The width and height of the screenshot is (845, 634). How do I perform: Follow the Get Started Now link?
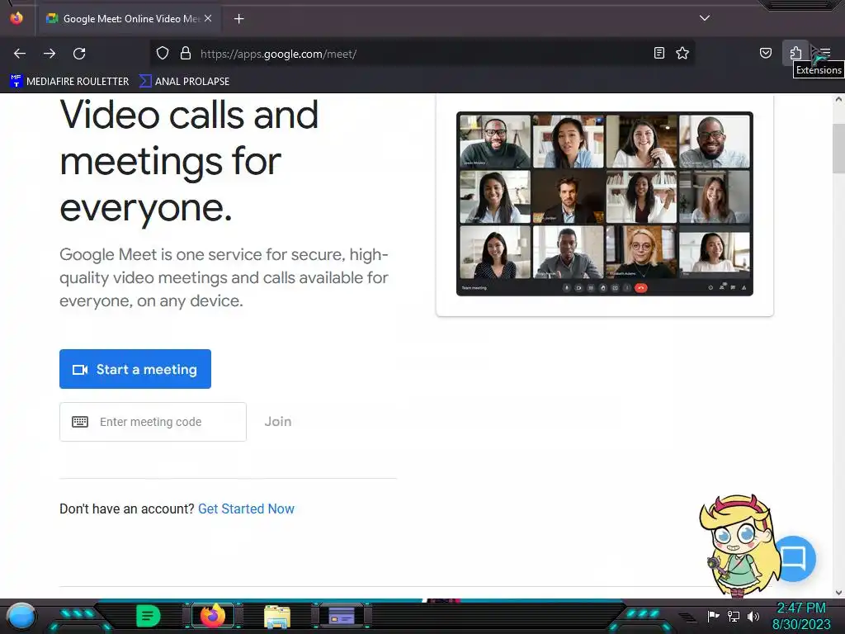[246, 509]
